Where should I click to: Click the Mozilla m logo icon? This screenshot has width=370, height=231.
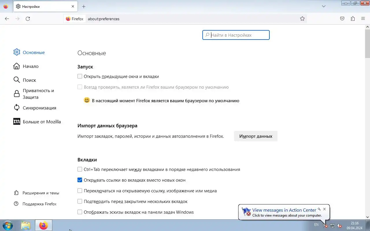click(17, 122)
